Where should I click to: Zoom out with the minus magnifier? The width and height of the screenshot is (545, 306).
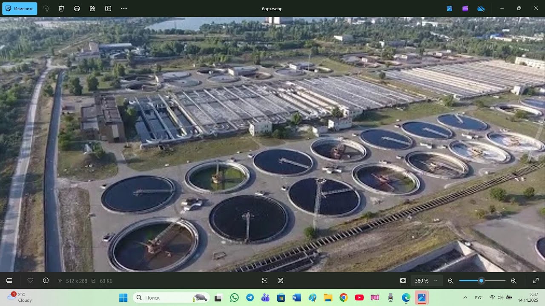pos(450,280)
